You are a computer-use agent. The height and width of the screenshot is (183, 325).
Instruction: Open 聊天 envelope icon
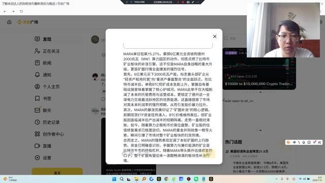click(37, 110)
